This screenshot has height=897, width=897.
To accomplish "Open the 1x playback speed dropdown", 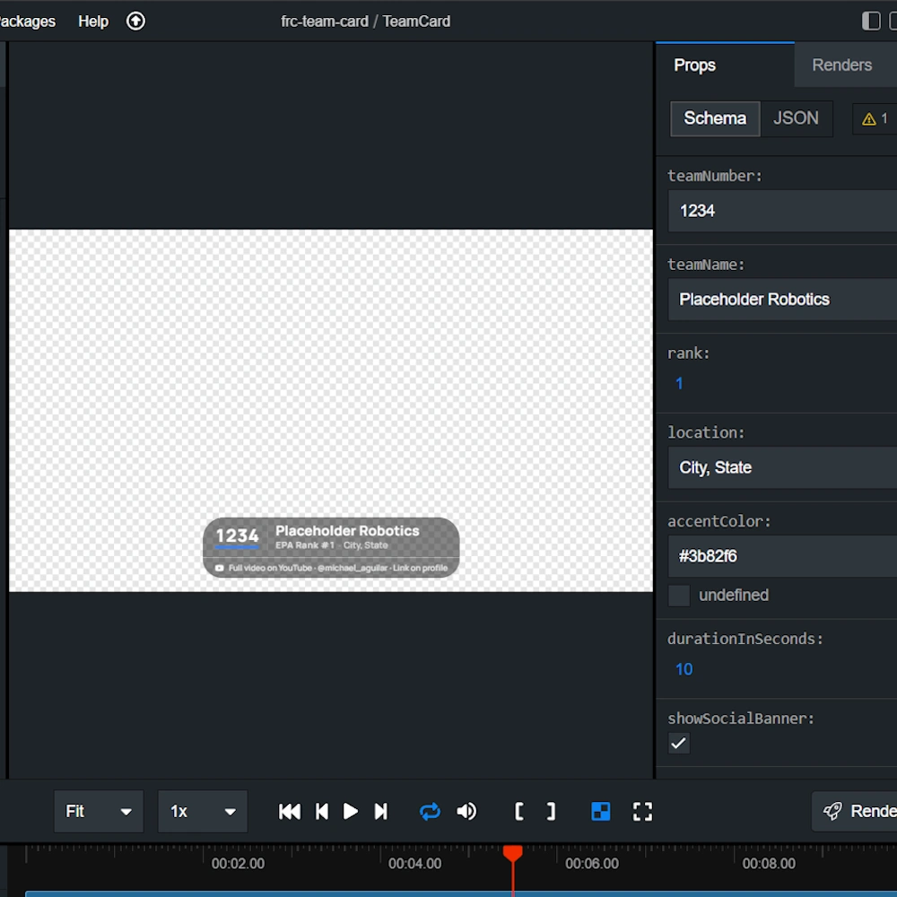I will click(203, 811).
